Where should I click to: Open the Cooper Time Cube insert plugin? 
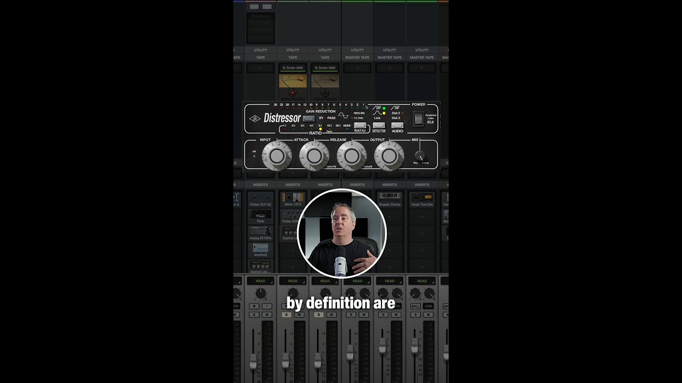tap(422, 200)
